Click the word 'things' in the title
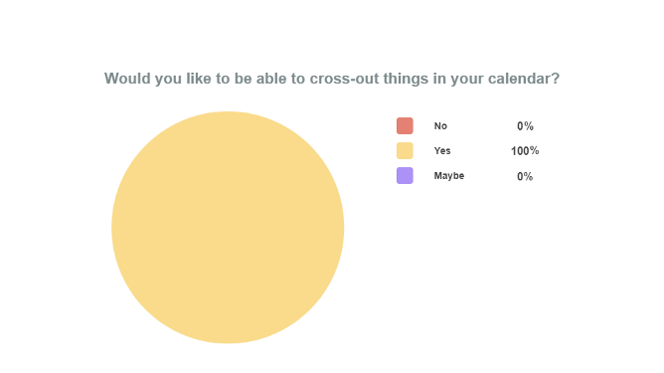Viewport: 664px width, 373px height. [406, 79]
